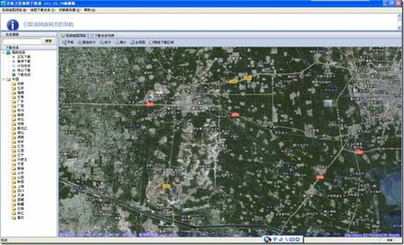
Task: Select 陕西 in the region tree
Action: 18,182
